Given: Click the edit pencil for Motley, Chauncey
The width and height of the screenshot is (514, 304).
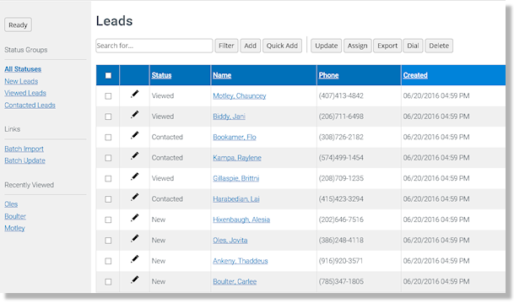Looking at the screenshot, I should (134, 95).
